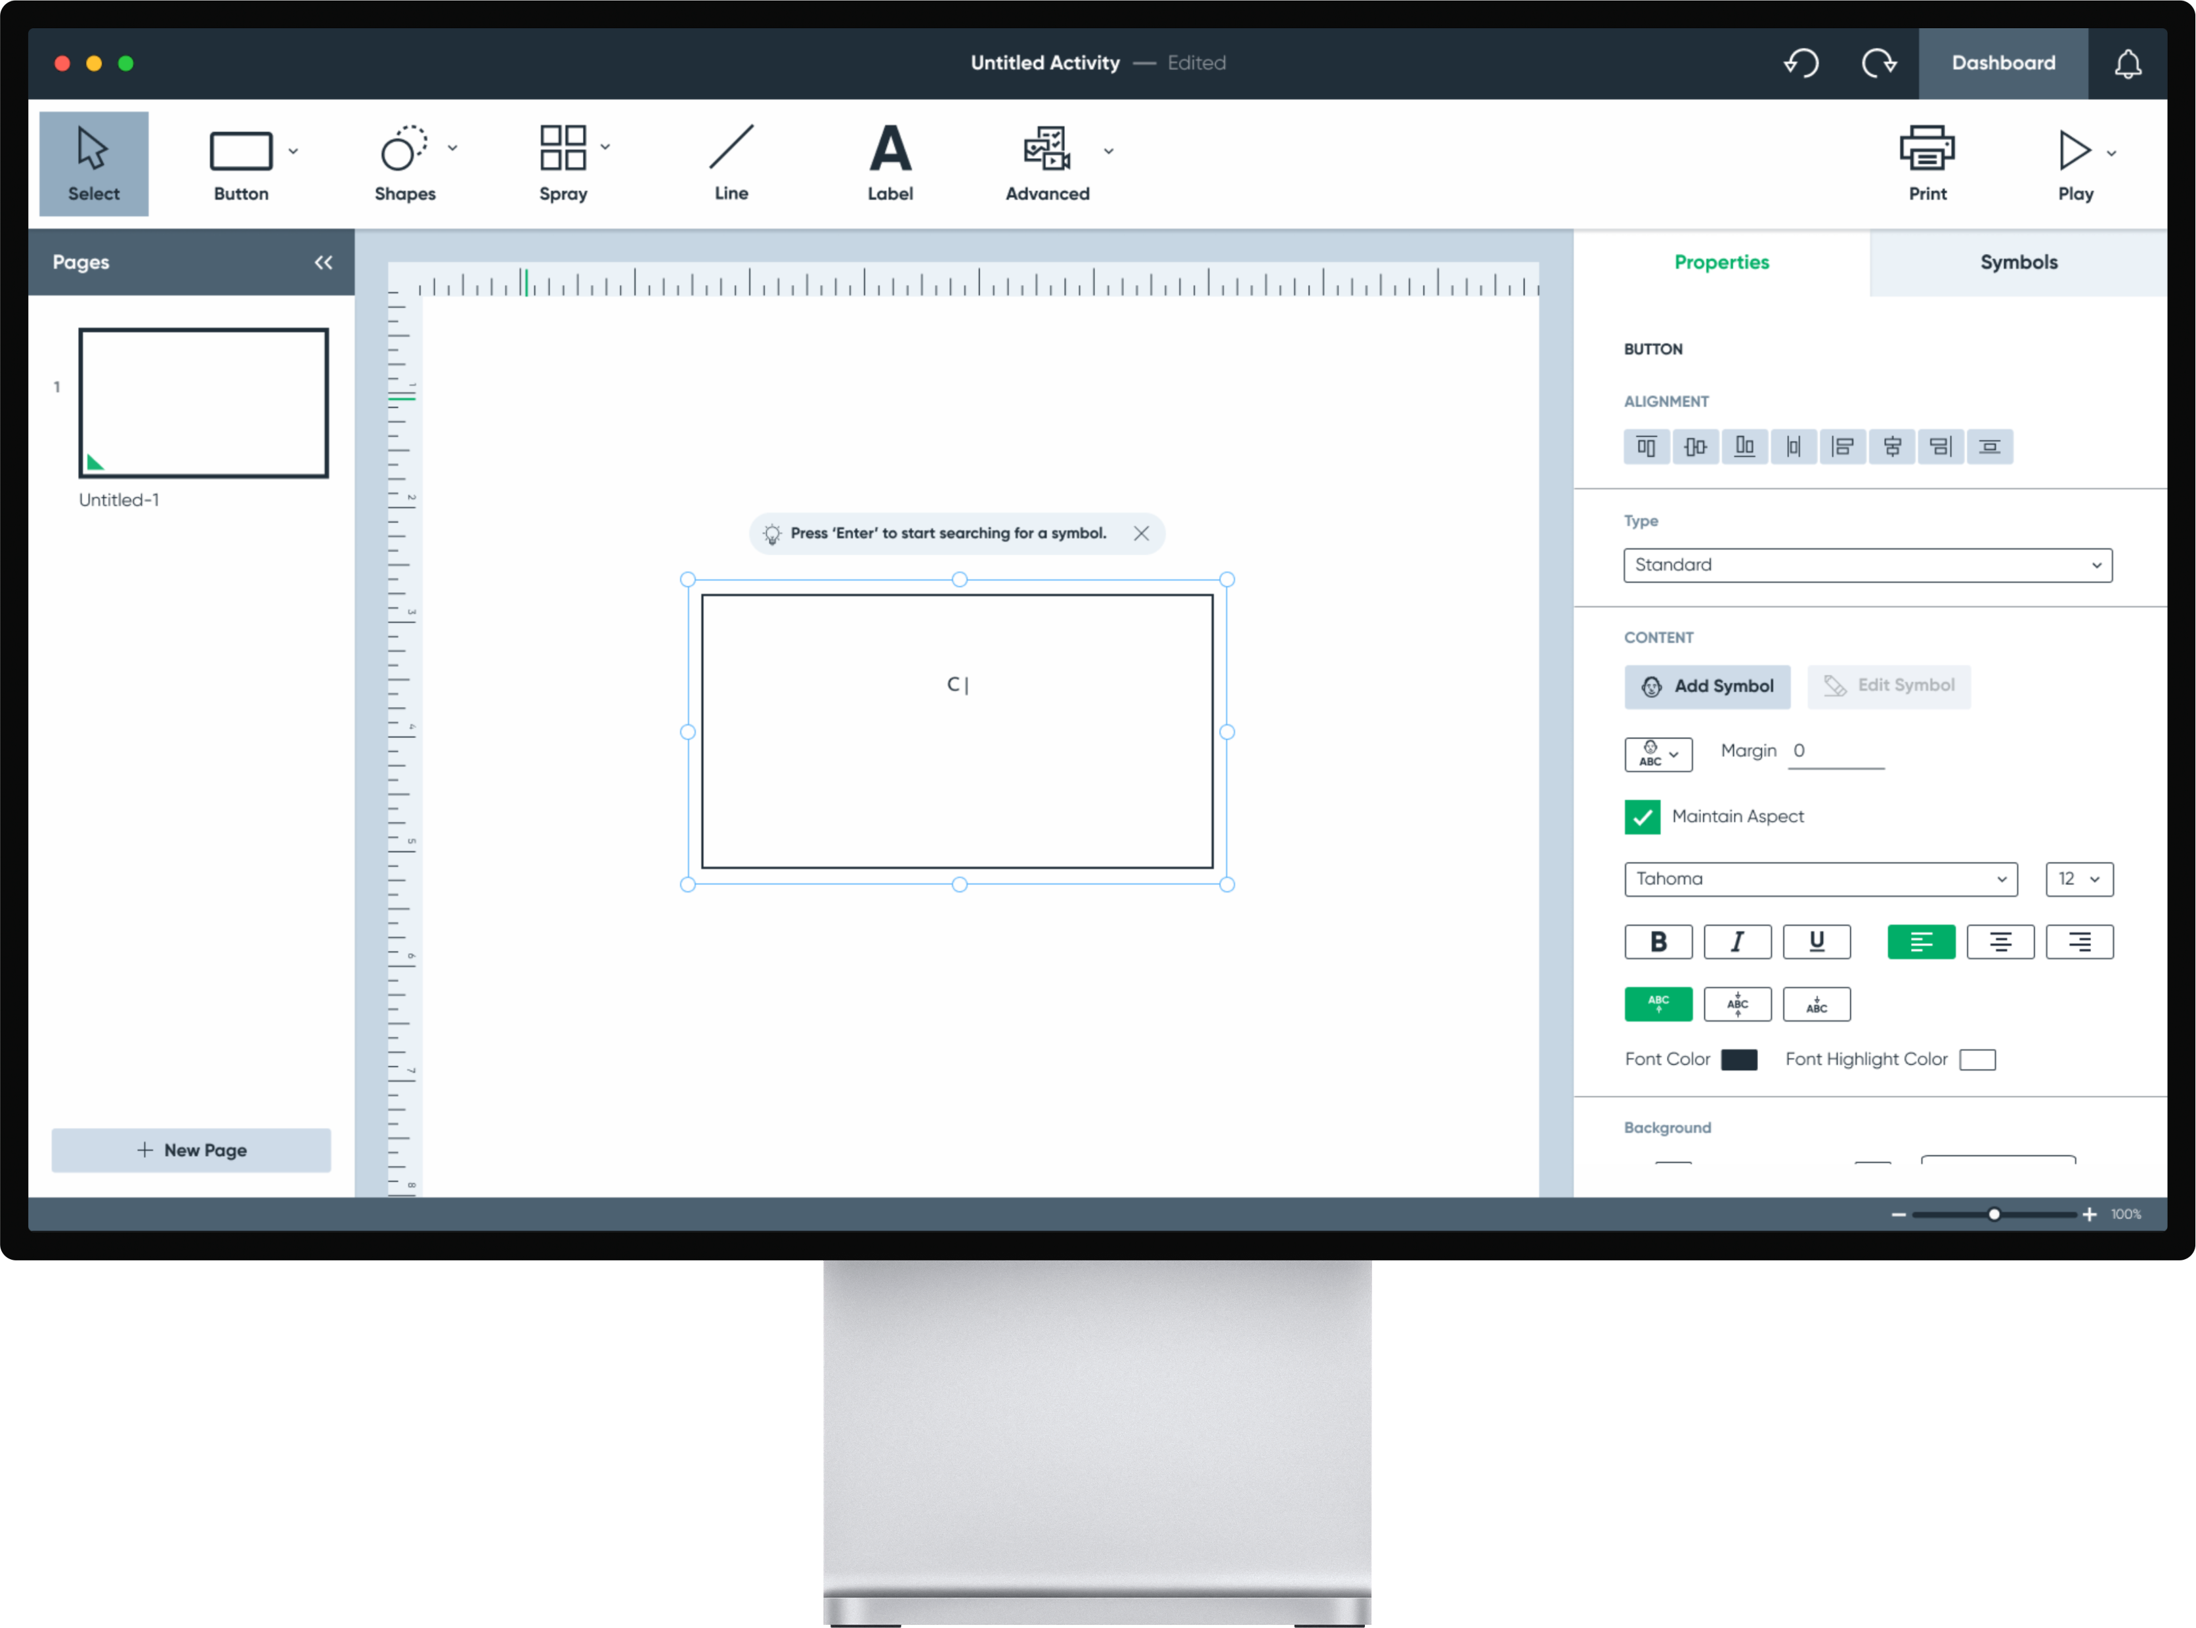2196x1628 pixels.
Task: Start the activity with the Play icon
Action: pyautogui.click(x=2074, y=151)
